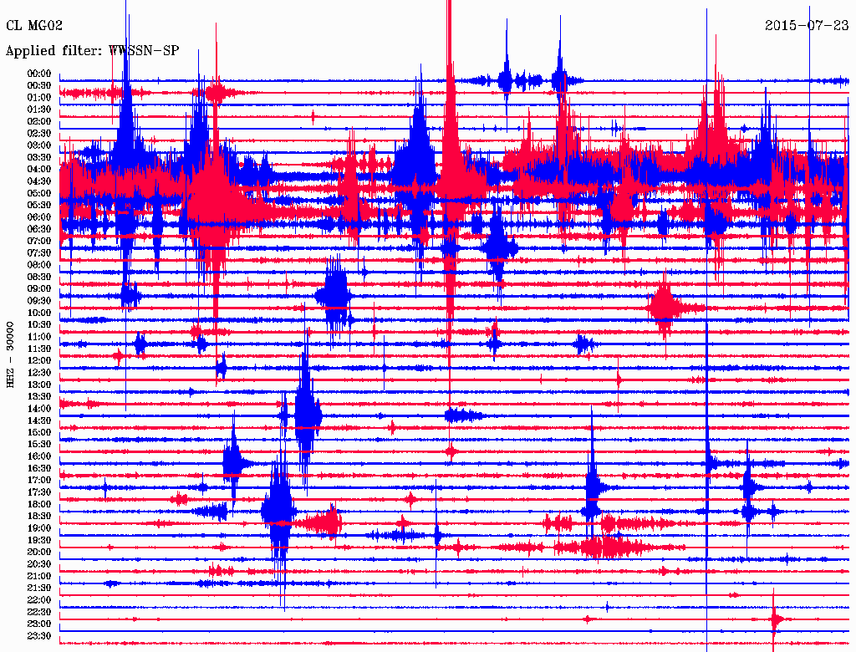This screenshot has width=856, height=652.
Task: Select the 20:00 time label
Action: click(39, 552)
